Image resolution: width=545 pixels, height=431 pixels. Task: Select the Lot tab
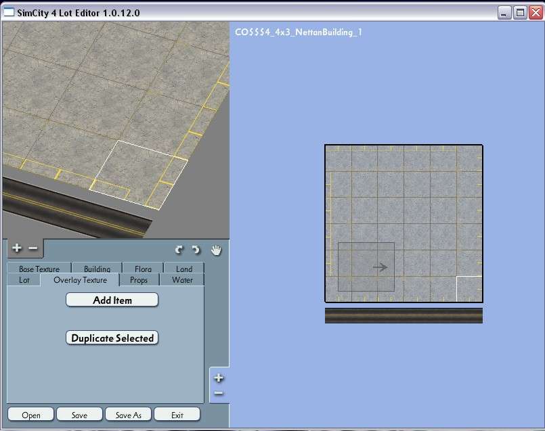[x=24, y=280]
